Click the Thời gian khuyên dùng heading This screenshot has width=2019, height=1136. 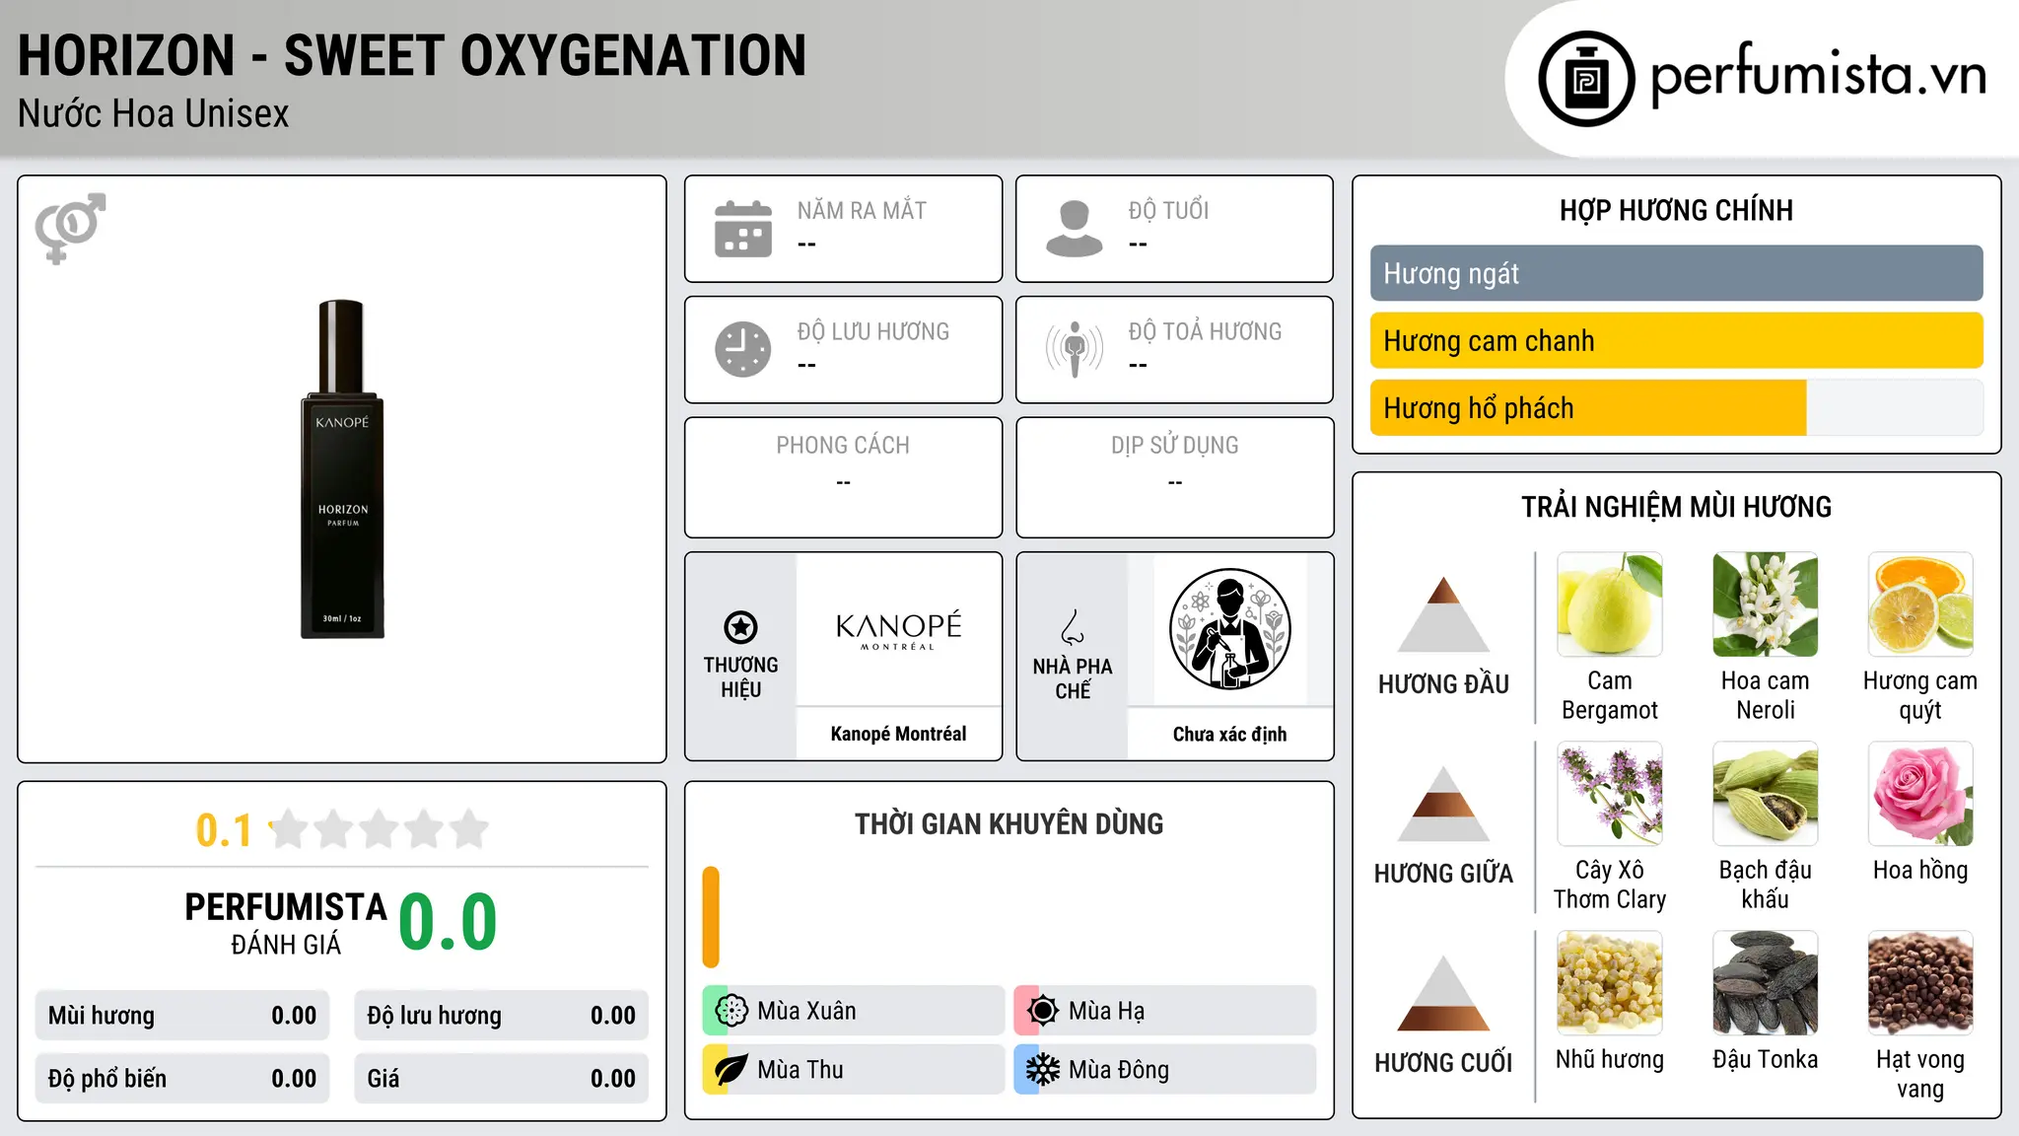click(1009, 823)
